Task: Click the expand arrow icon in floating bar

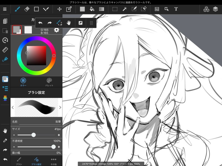Action: click(80, 23)
